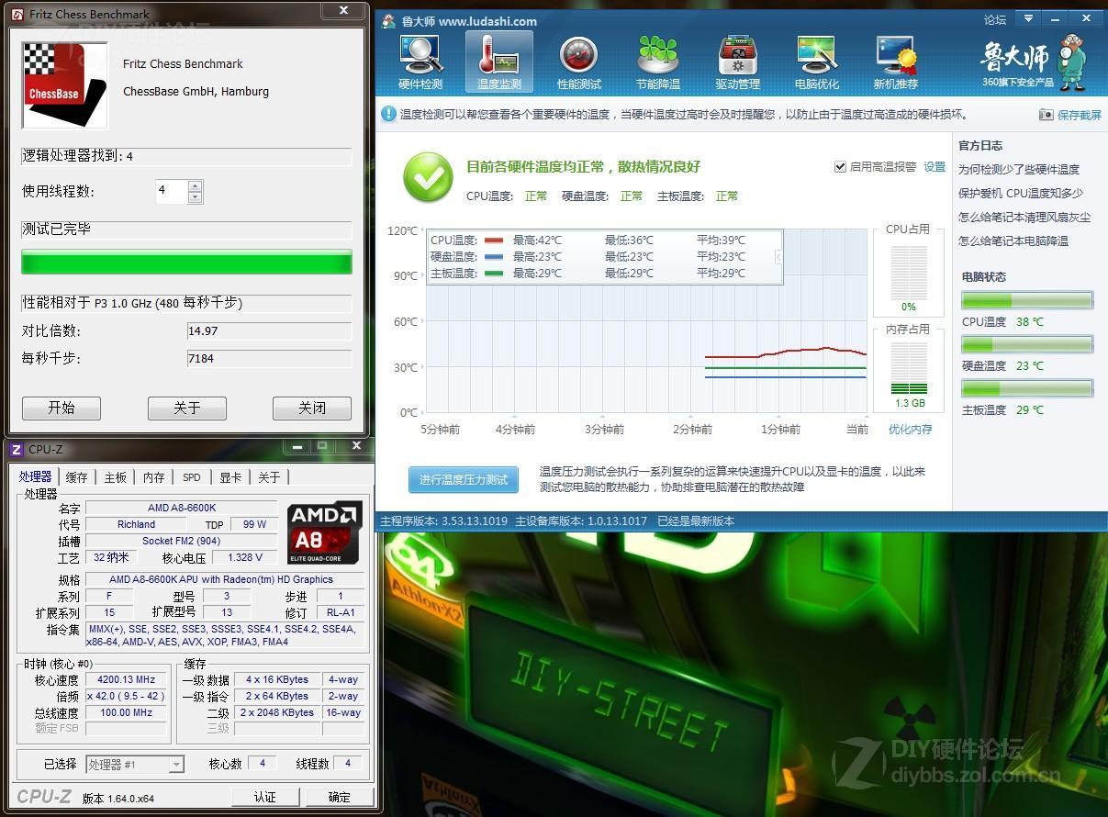Toggle 启用高温报警 high temperature alarm checkbox
The image size is (1108, 817).
840,167
